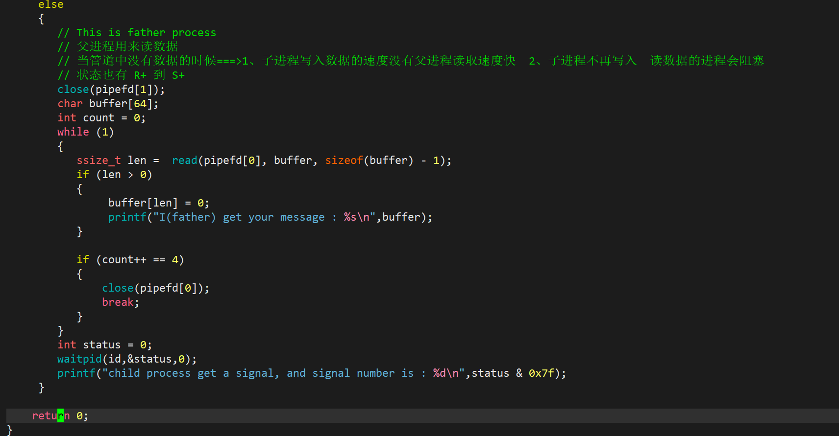Click the 'while (1)' statement

pyautogui.click(x=86, y=132)
